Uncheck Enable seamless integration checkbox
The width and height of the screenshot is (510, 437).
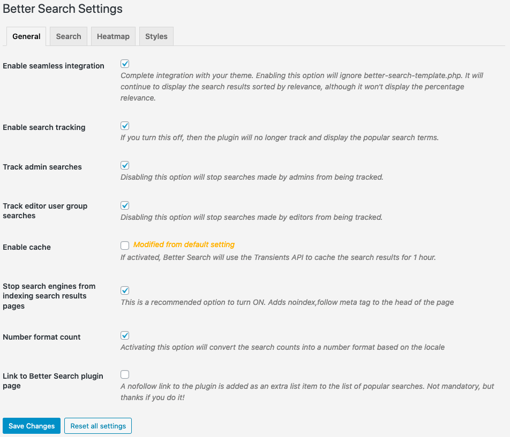tap(125, 64)
